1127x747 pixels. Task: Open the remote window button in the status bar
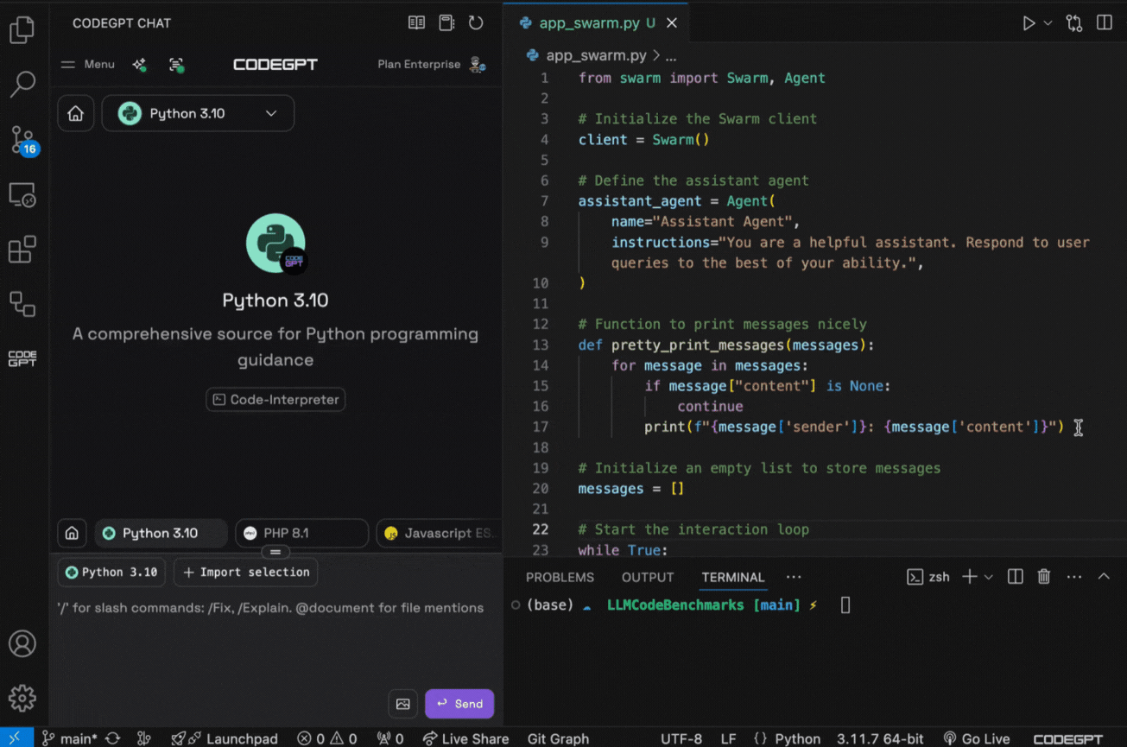coord(16,738)
